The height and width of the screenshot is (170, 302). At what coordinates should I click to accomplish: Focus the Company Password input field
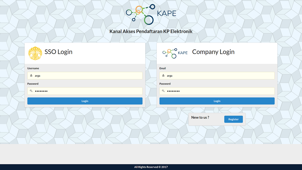pos(217,91)
